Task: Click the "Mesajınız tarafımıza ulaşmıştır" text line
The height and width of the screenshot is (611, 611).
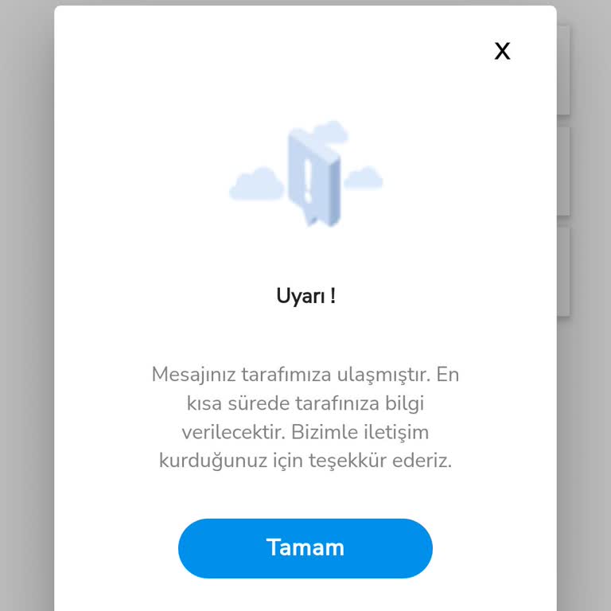Action: pos(290,375)
